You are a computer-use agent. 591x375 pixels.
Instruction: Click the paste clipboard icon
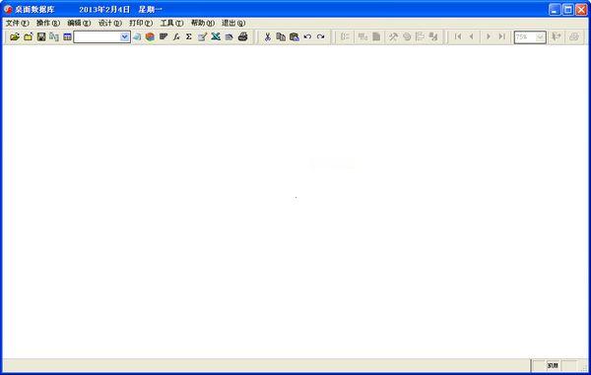click(x=294, y=36)
